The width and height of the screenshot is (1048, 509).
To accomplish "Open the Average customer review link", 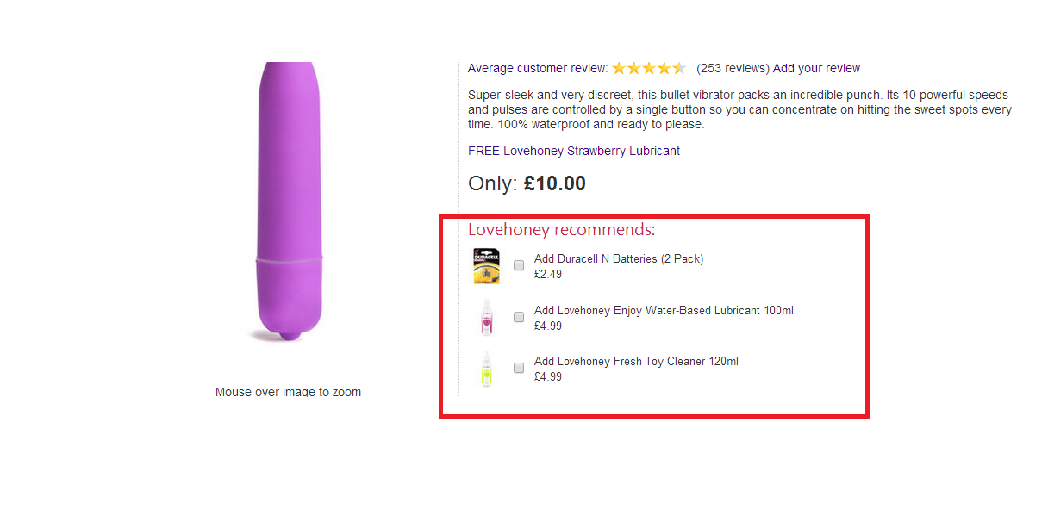I will point(538,69).
